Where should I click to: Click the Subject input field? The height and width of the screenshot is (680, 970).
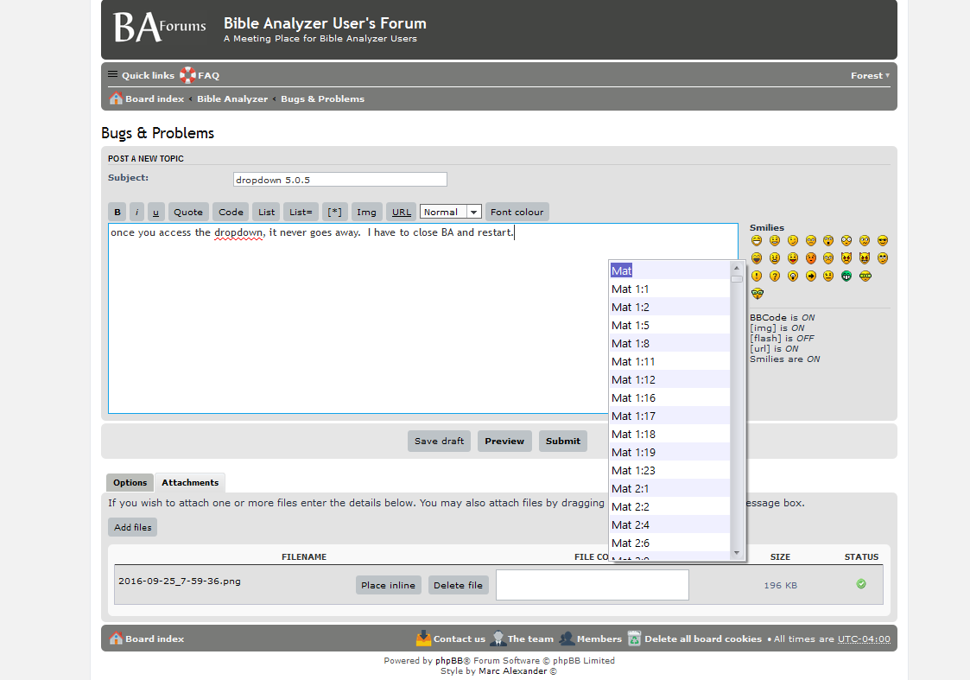(340, 180)
